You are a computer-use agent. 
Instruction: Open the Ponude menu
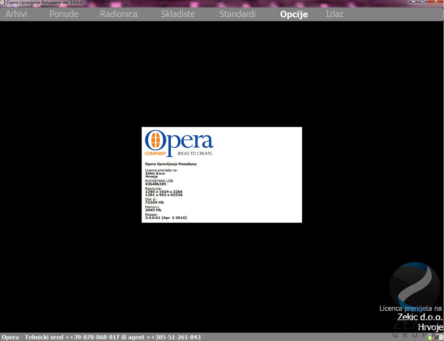64,14
